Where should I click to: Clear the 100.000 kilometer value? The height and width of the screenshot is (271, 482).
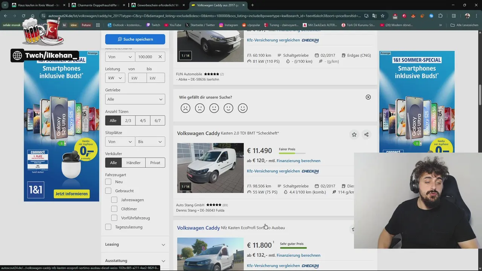click(x=160, y=57)
